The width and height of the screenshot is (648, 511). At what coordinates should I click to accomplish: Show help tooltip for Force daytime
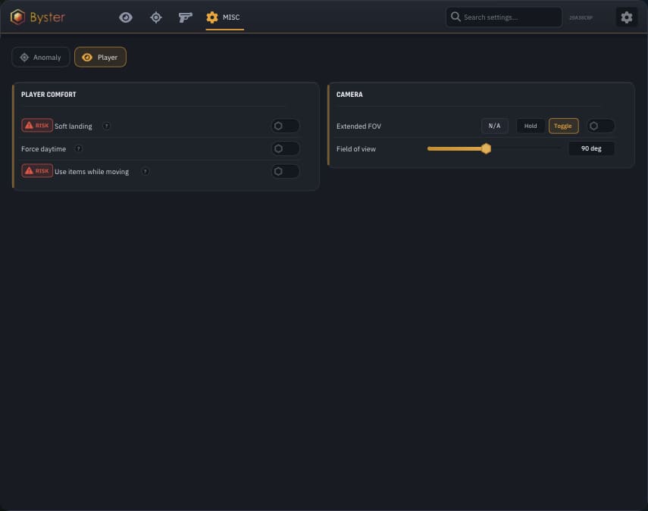click(x=78, y=148)
